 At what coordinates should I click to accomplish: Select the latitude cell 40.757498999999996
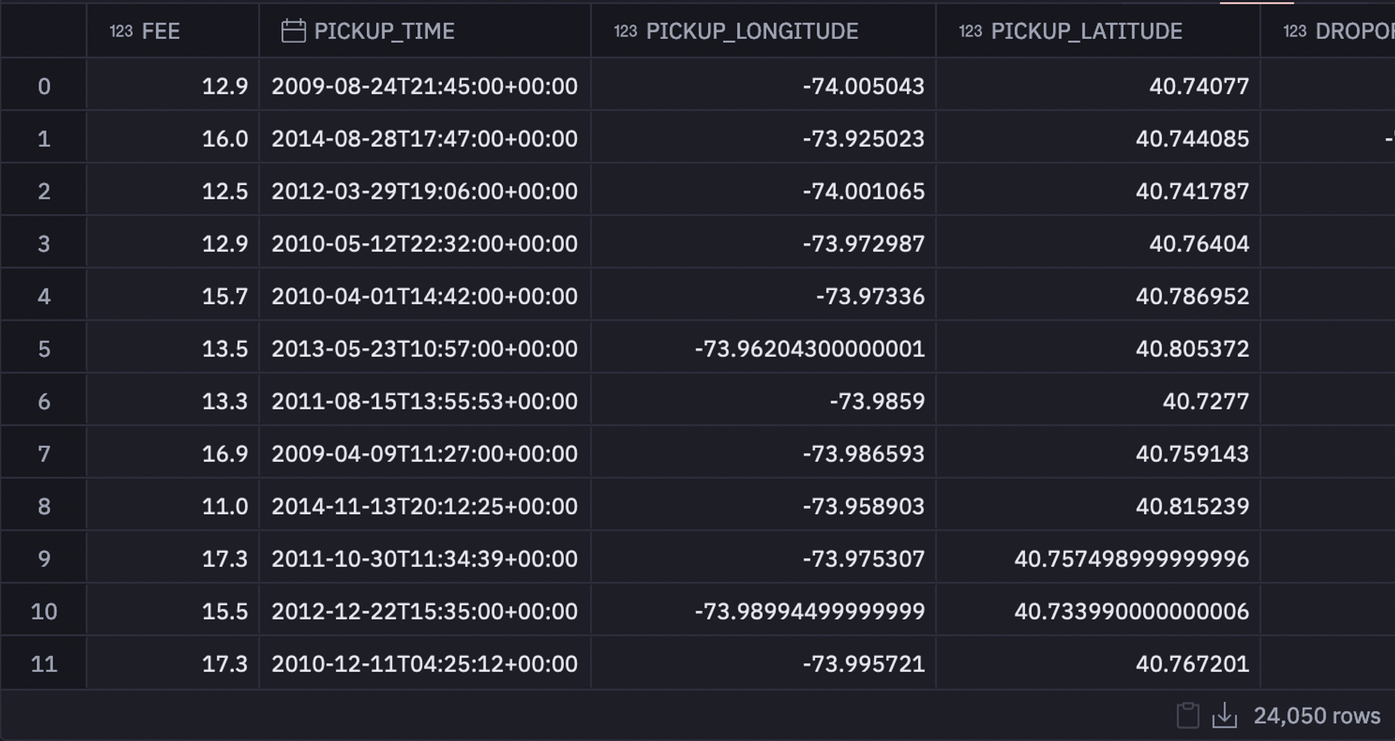1131,559
